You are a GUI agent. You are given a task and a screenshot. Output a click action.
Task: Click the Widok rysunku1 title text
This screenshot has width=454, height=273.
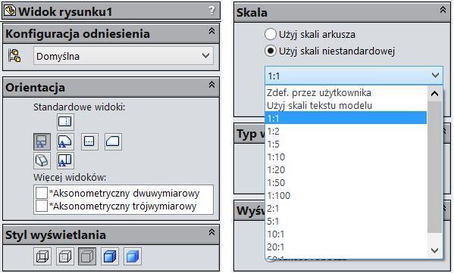[x=65, y=11]
